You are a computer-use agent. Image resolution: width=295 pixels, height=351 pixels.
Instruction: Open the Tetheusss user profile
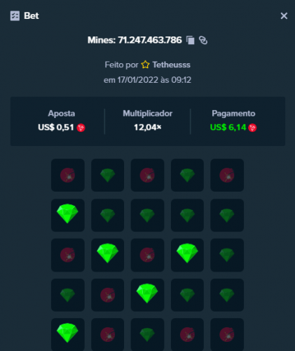pyautogui.click(x=171, y=65)
